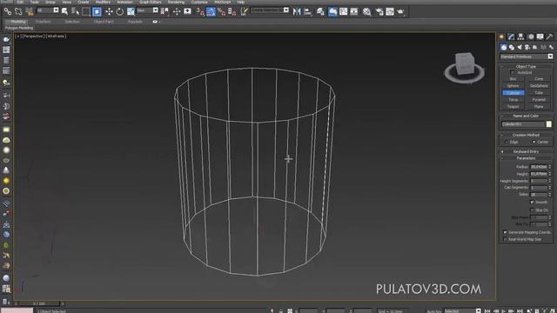Click the Pyramid primitive button
This screenshot has height=313, width=557.
click(x=539, y=100)
